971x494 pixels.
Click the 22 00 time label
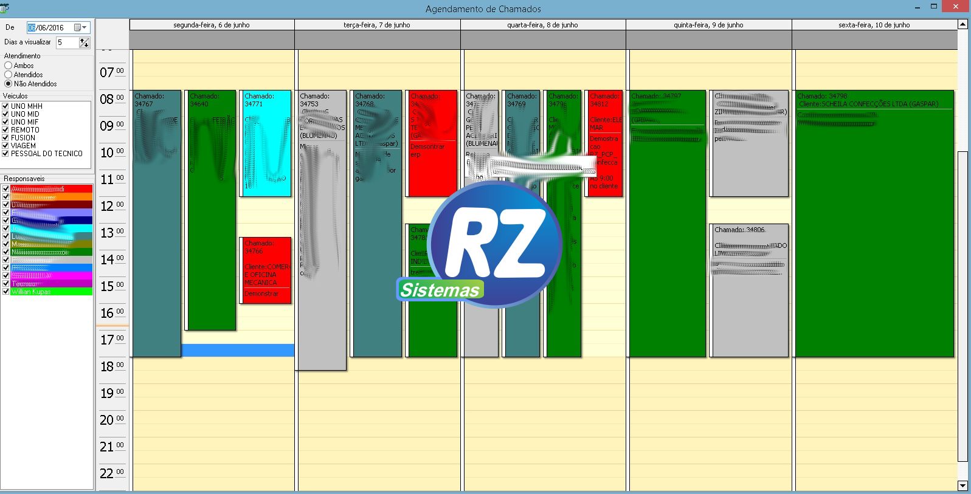pos(111,473)
